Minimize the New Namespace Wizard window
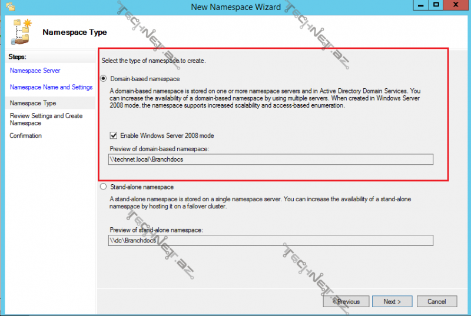The height and width of the screenshot is (316, 471). (x=420, y=5)
